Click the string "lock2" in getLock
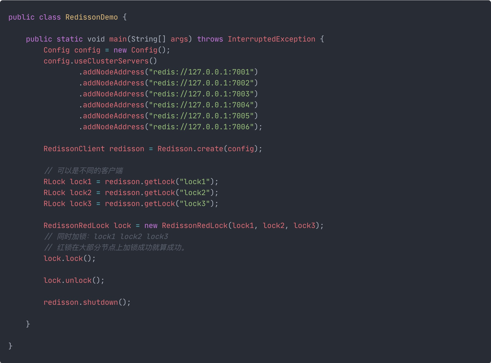491x363 pixels. click(x=195, y=193)
